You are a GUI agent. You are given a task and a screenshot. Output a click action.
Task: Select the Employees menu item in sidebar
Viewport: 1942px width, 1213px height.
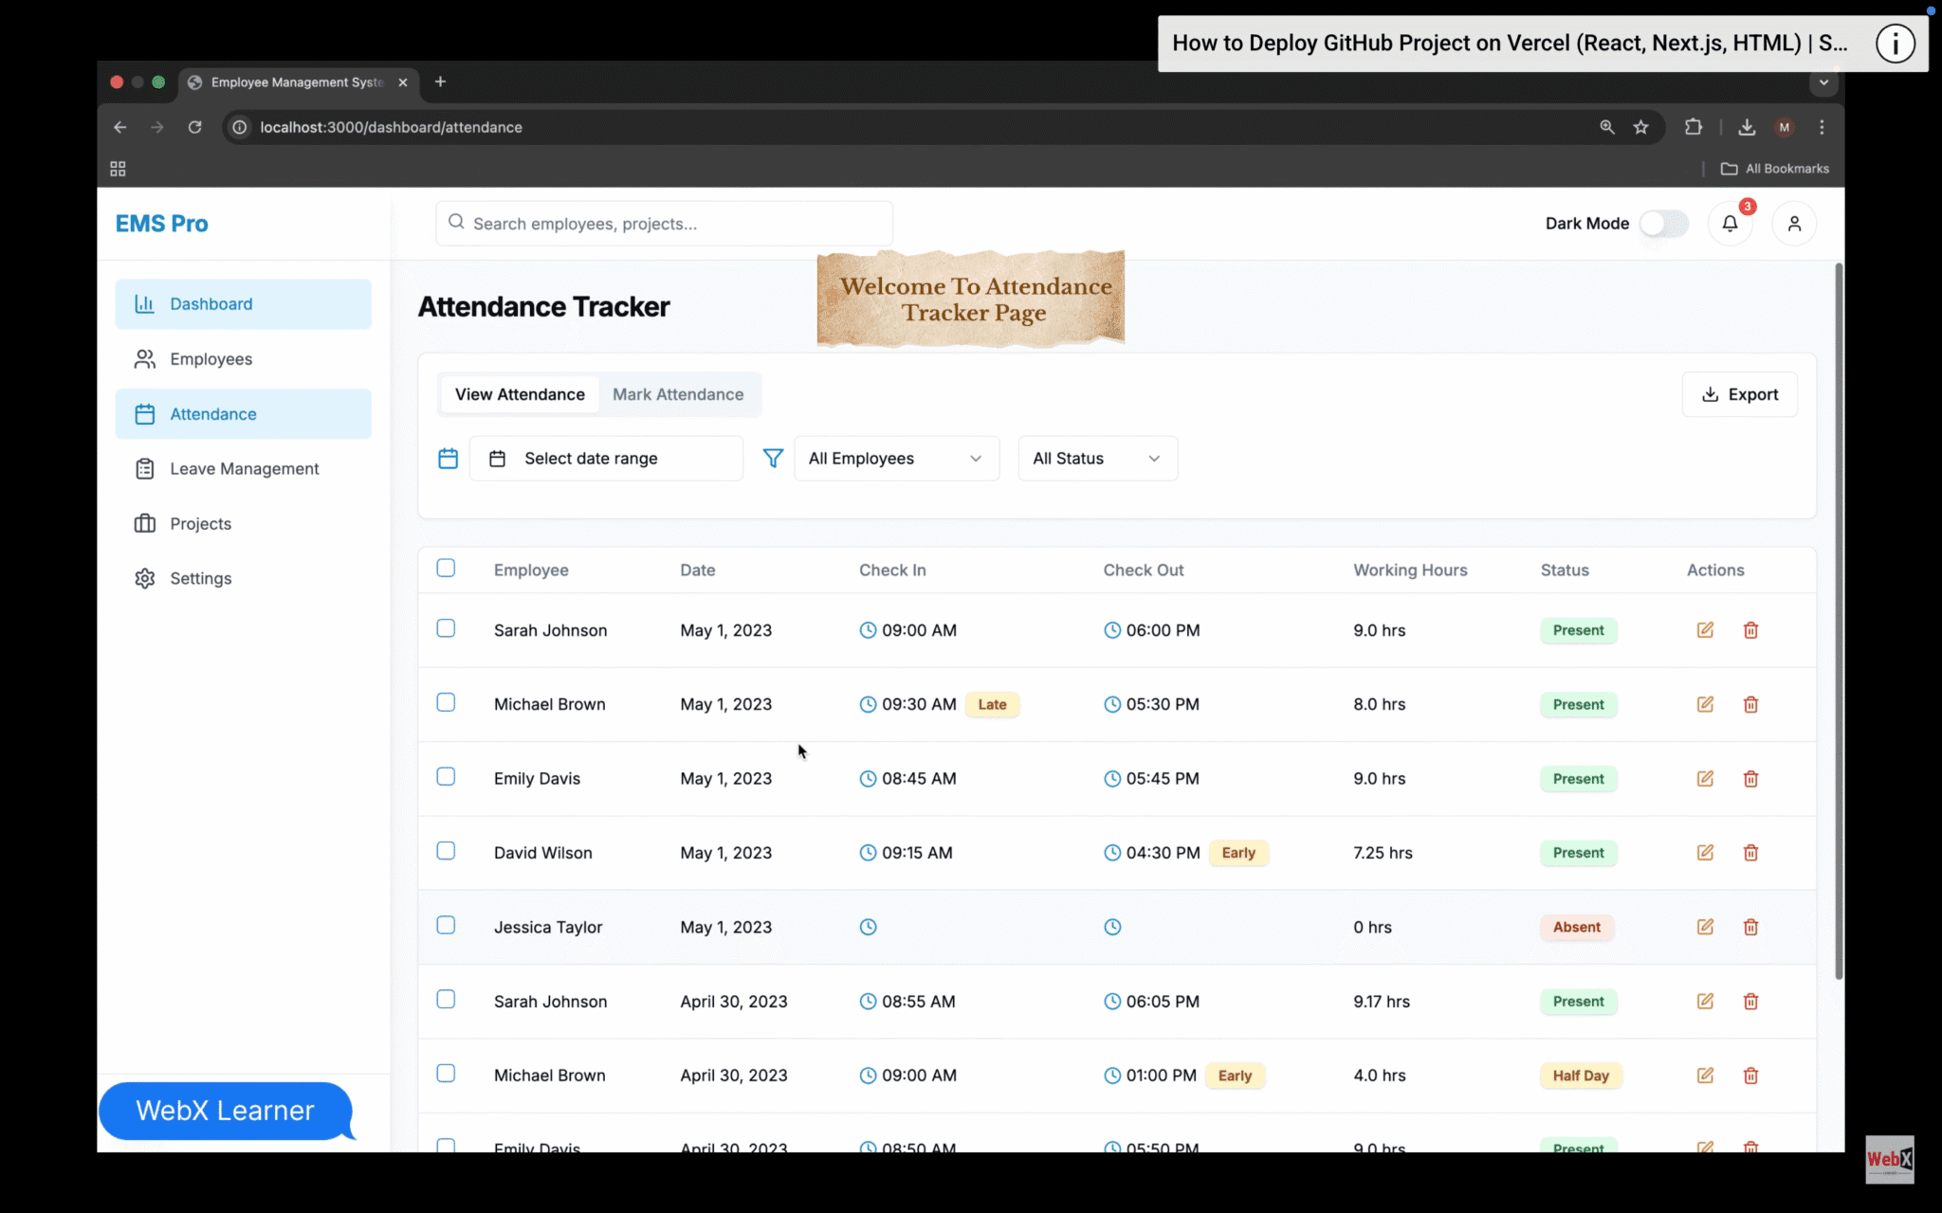tap(145, 358)
